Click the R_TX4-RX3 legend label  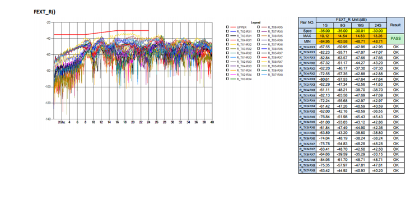tap(244, 66)
